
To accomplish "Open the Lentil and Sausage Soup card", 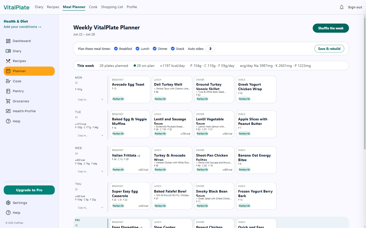I will (x=172, y=124).
